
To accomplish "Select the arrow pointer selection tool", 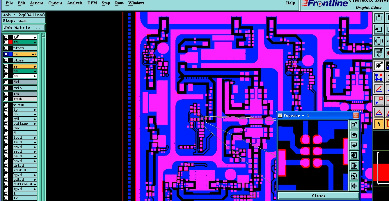I will [379, 124].
